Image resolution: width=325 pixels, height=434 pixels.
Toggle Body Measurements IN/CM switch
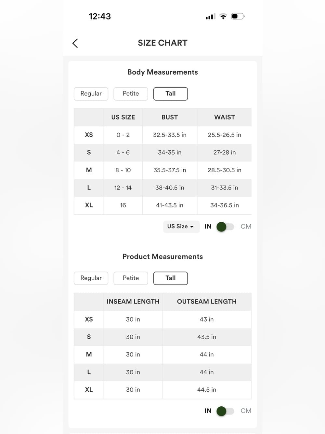(225, 227)
